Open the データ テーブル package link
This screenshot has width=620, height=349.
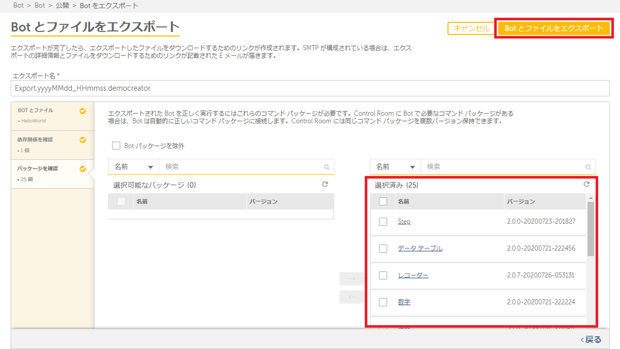(x=420, y=248)
